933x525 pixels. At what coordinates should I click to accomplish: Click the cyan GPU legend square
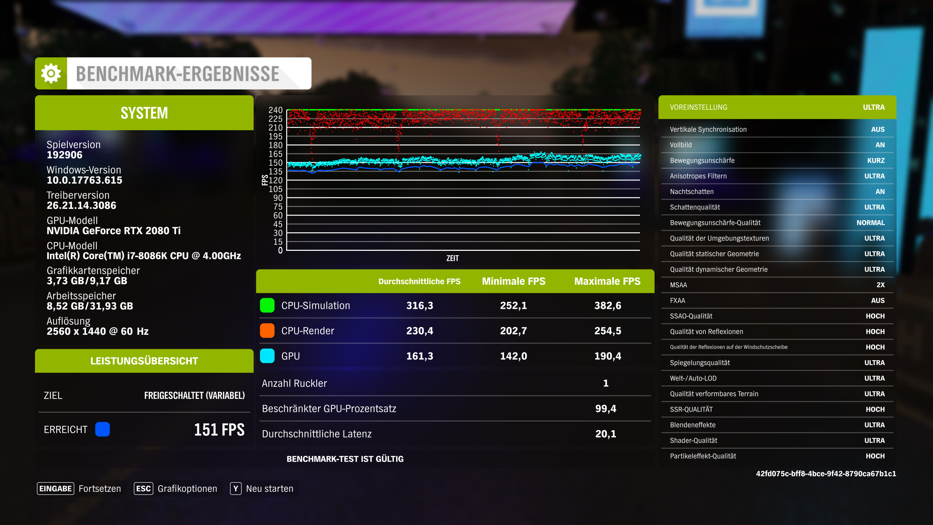pos(267,356)
